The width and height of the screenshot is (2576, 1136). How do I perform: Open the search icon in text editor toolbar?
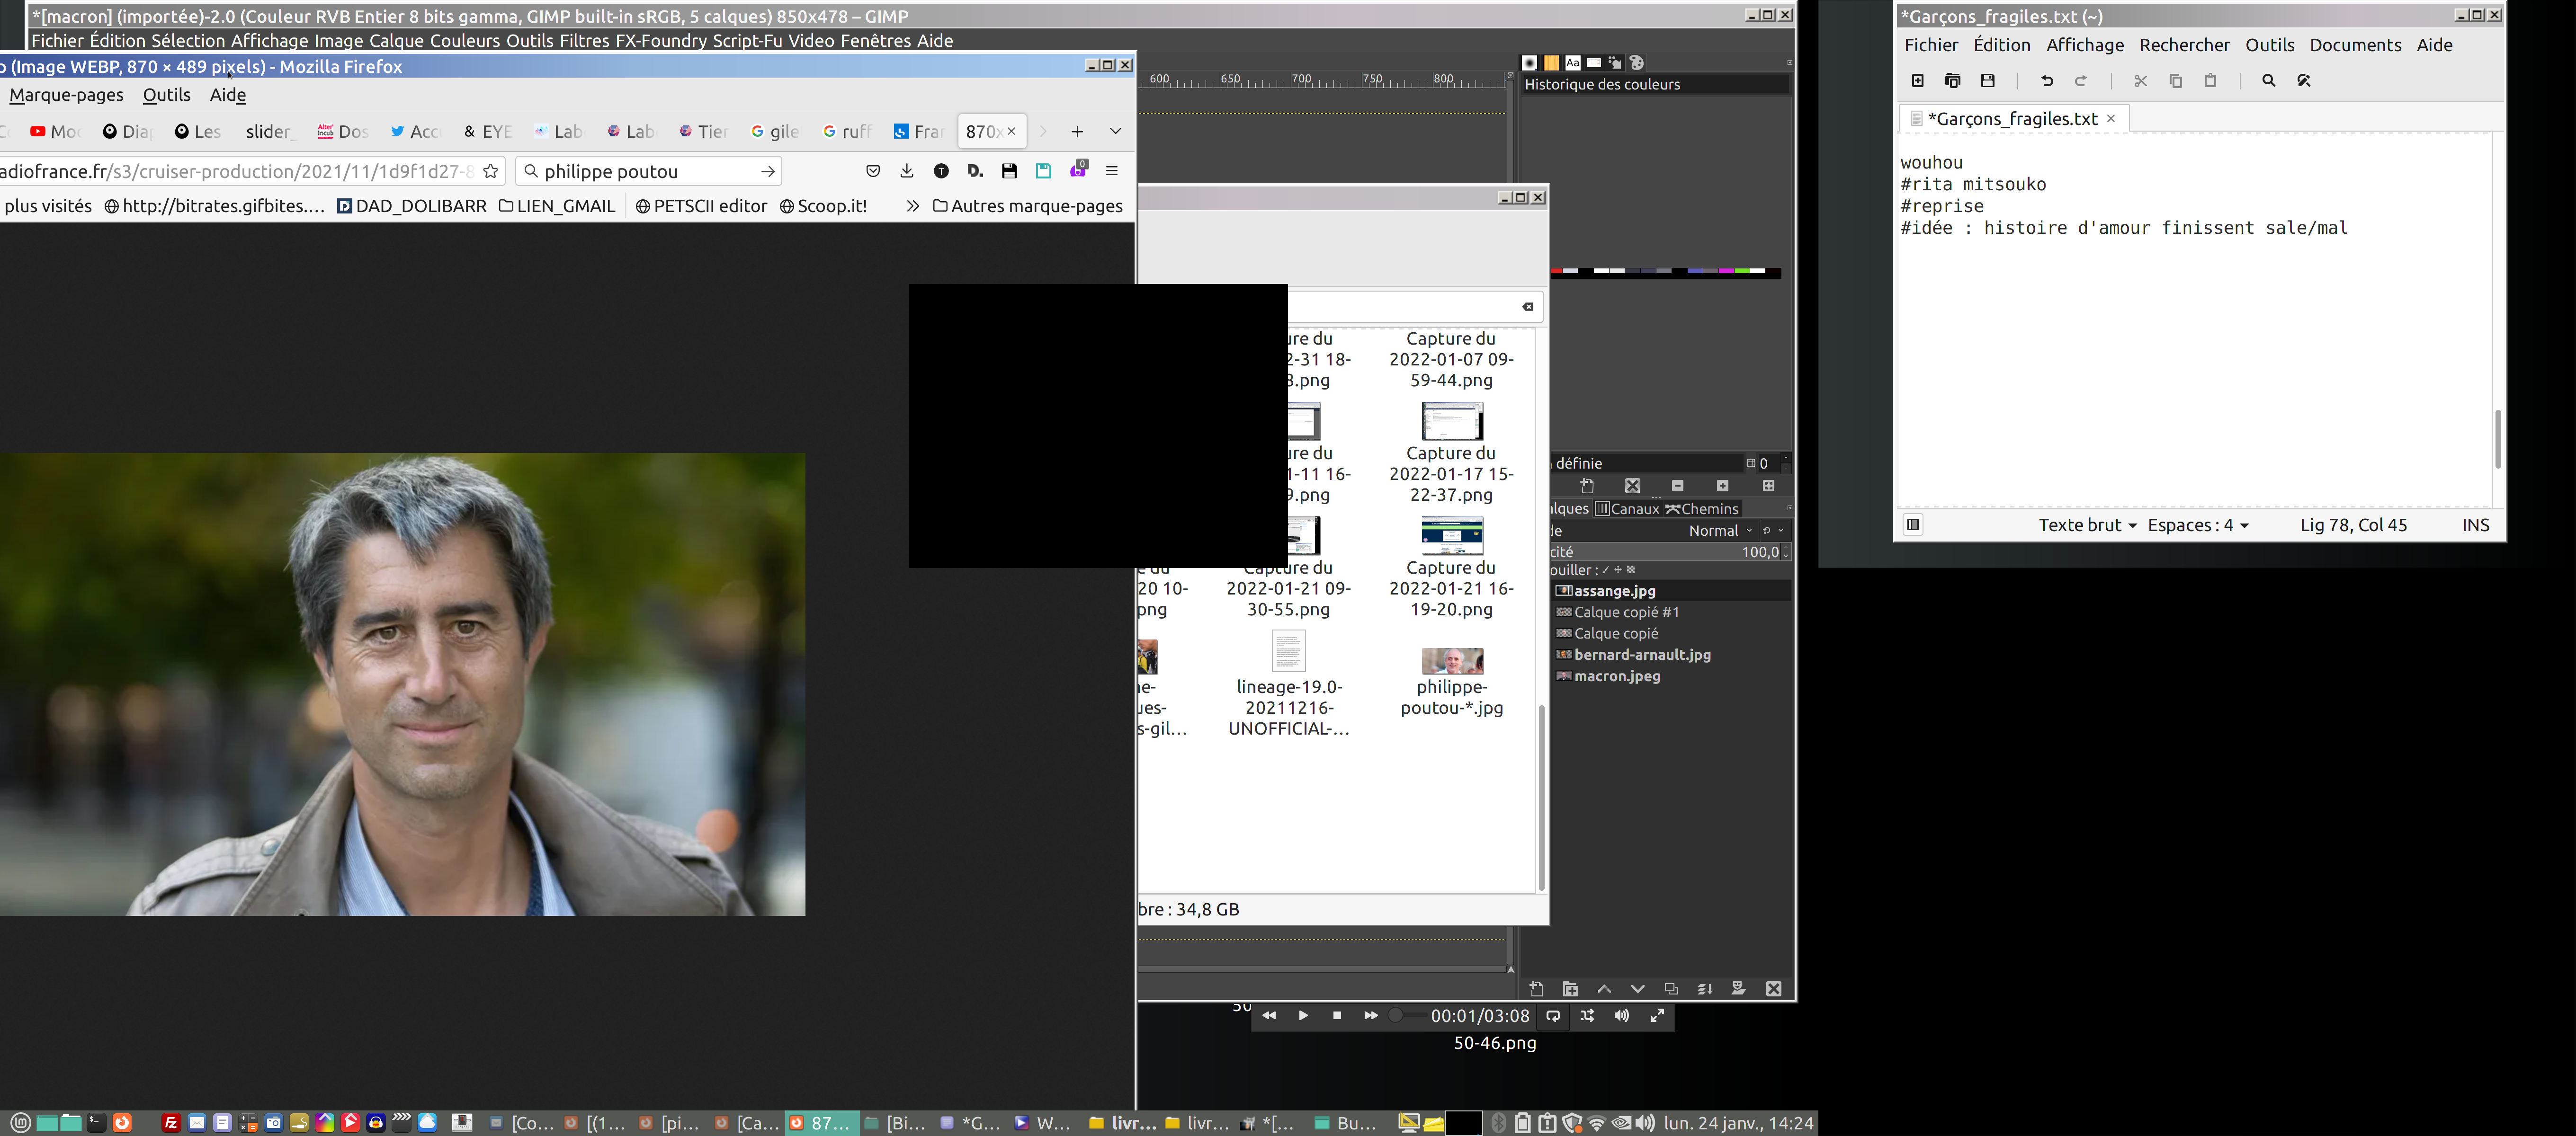(2269, 81)
